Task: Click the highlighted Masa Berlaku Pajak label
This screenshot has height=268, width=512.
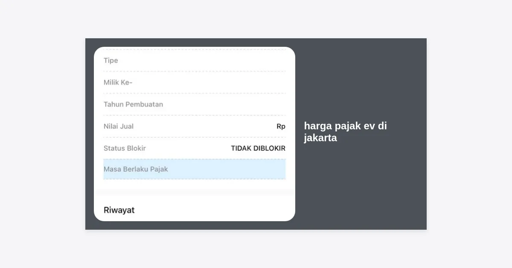Action: (x=136, y=169)
